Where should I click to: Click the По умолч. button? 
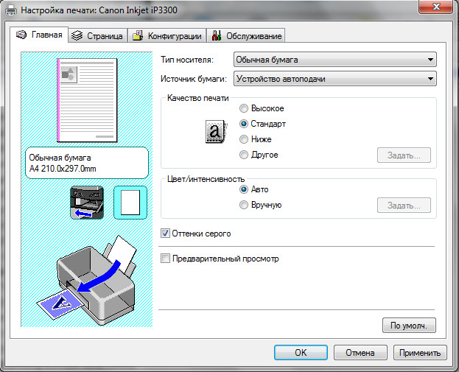(409, 326)
